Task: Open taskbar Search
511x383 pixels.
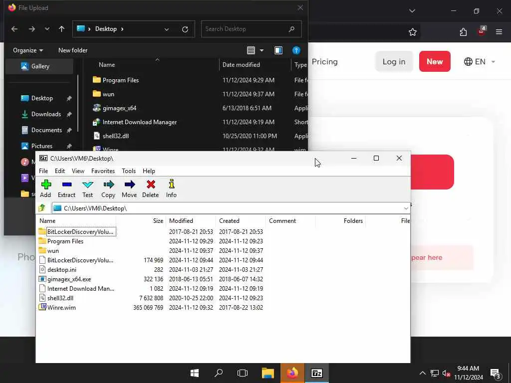Action: 219,373
